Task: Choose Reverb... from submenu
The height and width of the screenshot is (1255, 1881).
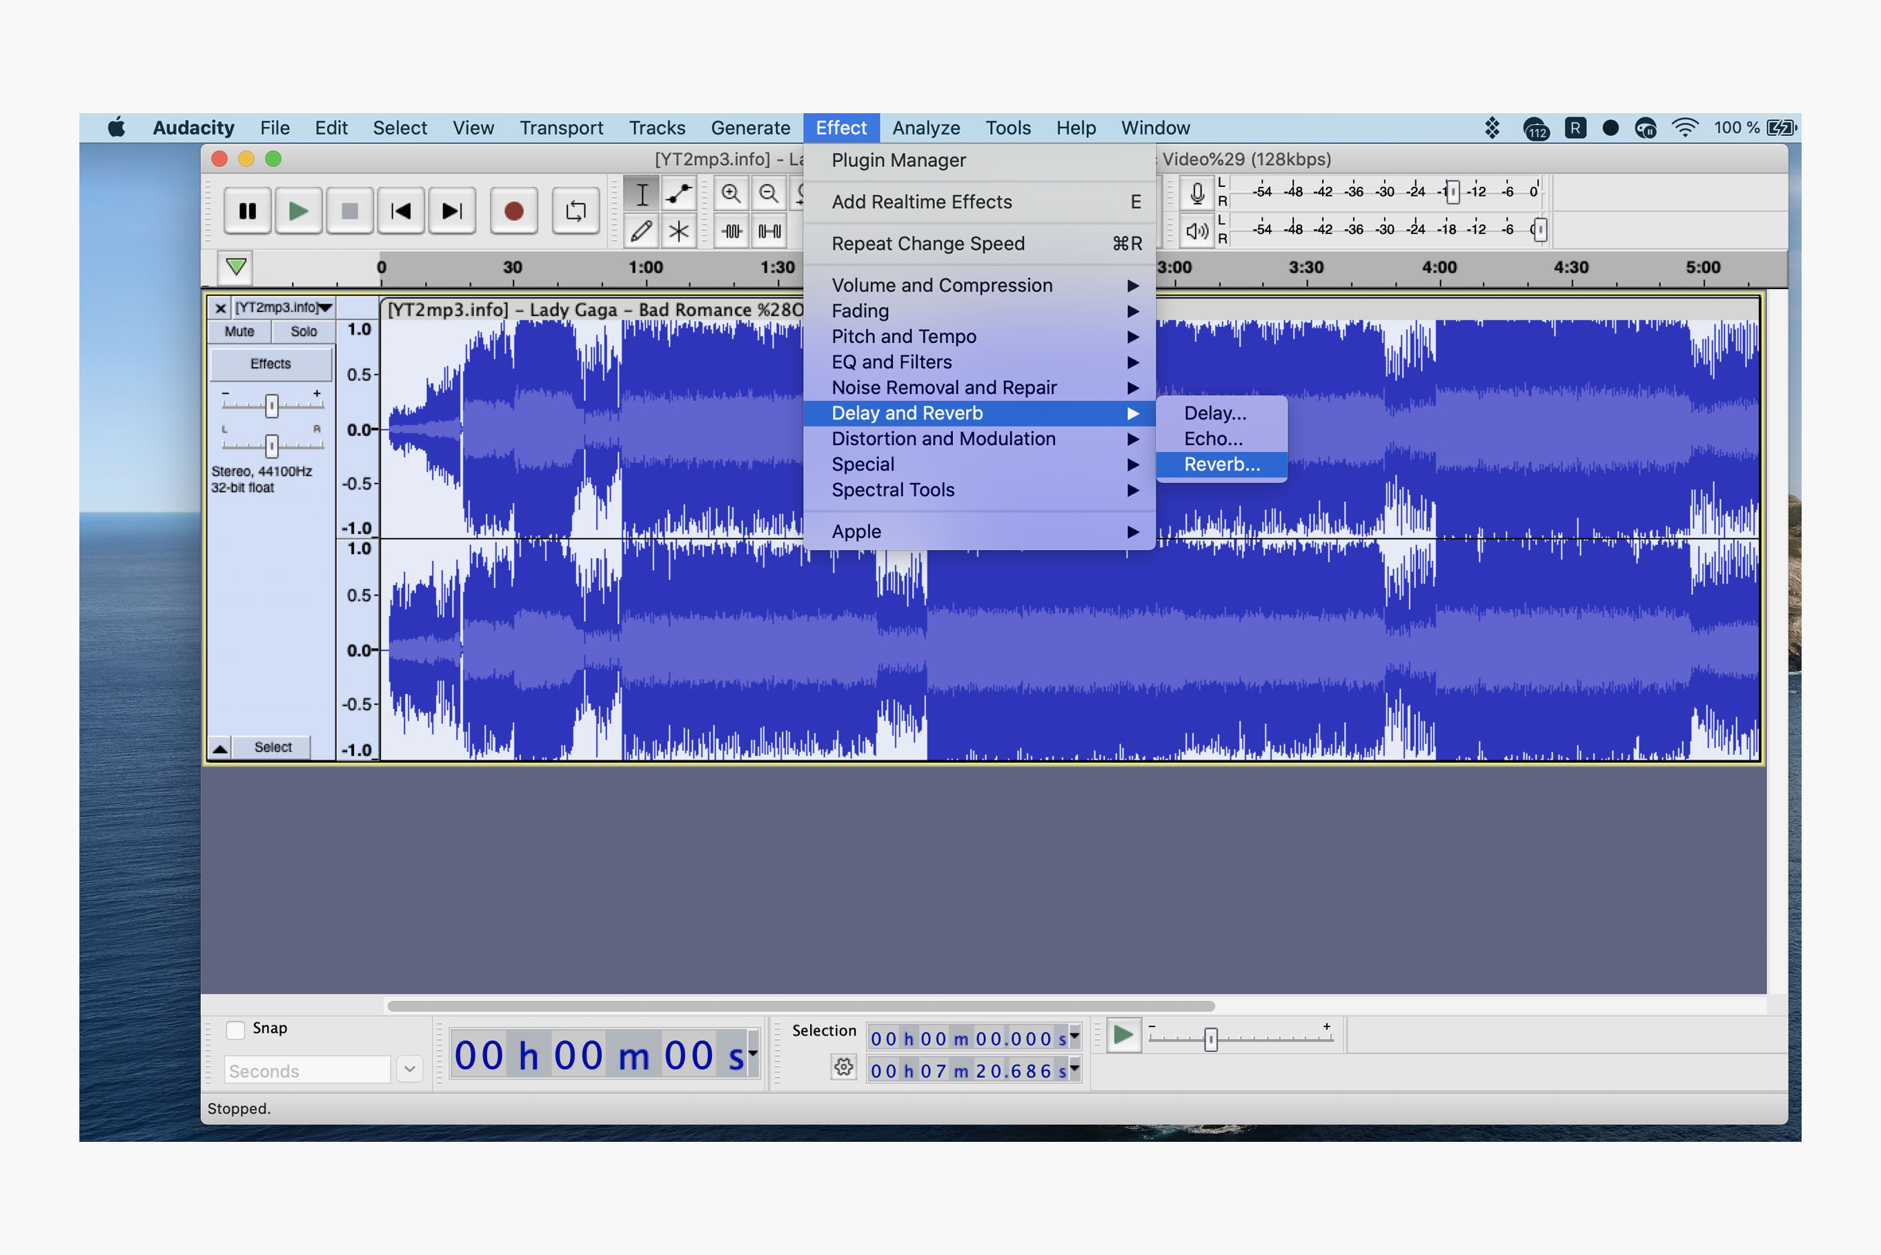Action: (1221, 464)
